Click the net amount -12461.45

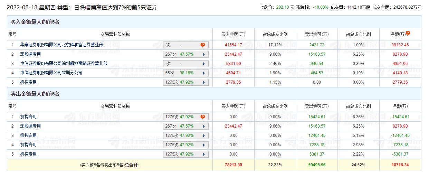pyautogui.click(x=400, y=136)
